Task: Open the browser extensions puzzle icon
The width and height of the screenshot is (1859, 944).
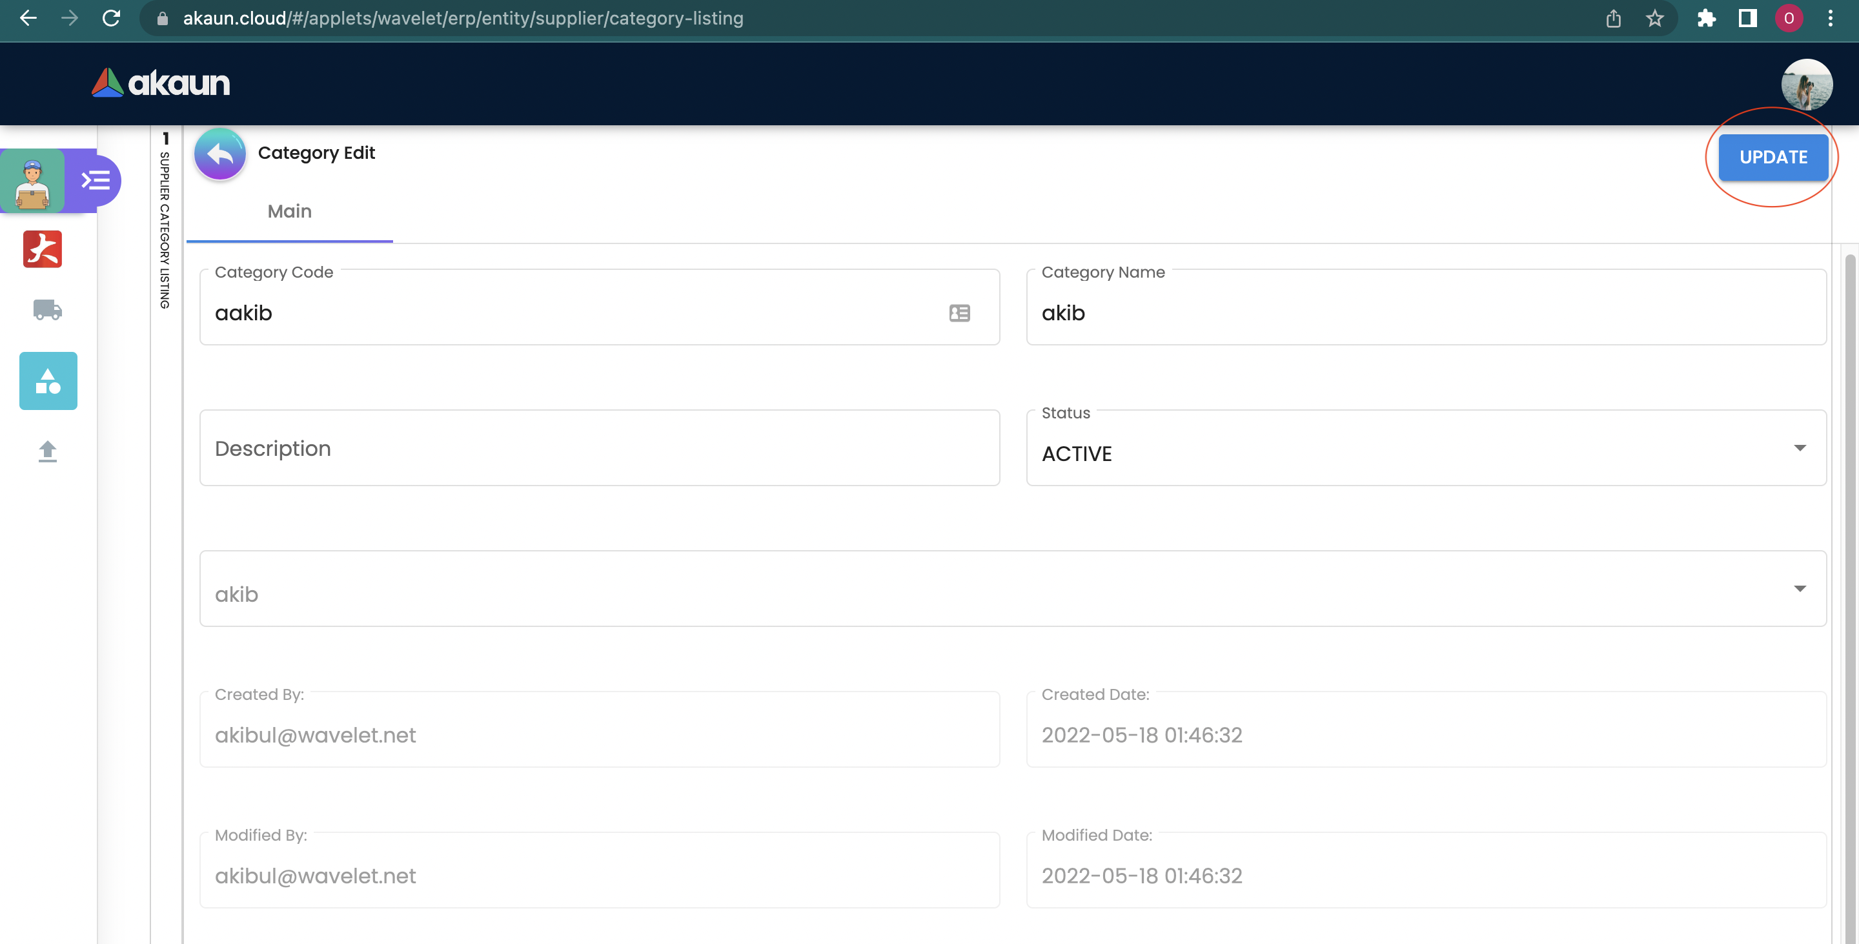Action: [1706, 19]
